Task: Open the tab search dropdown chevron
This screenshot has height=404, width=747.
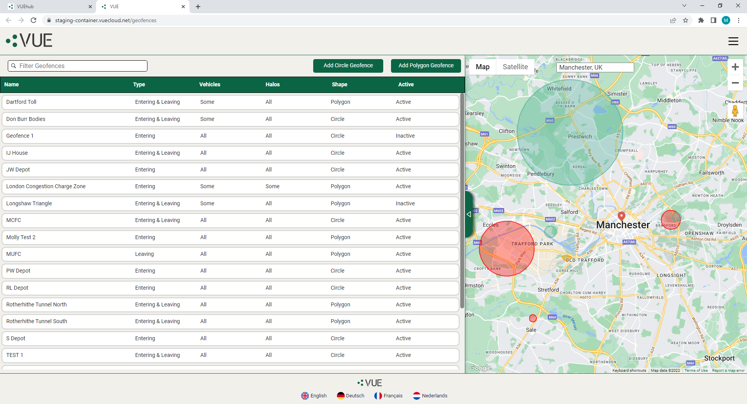Action: (684, 6)
